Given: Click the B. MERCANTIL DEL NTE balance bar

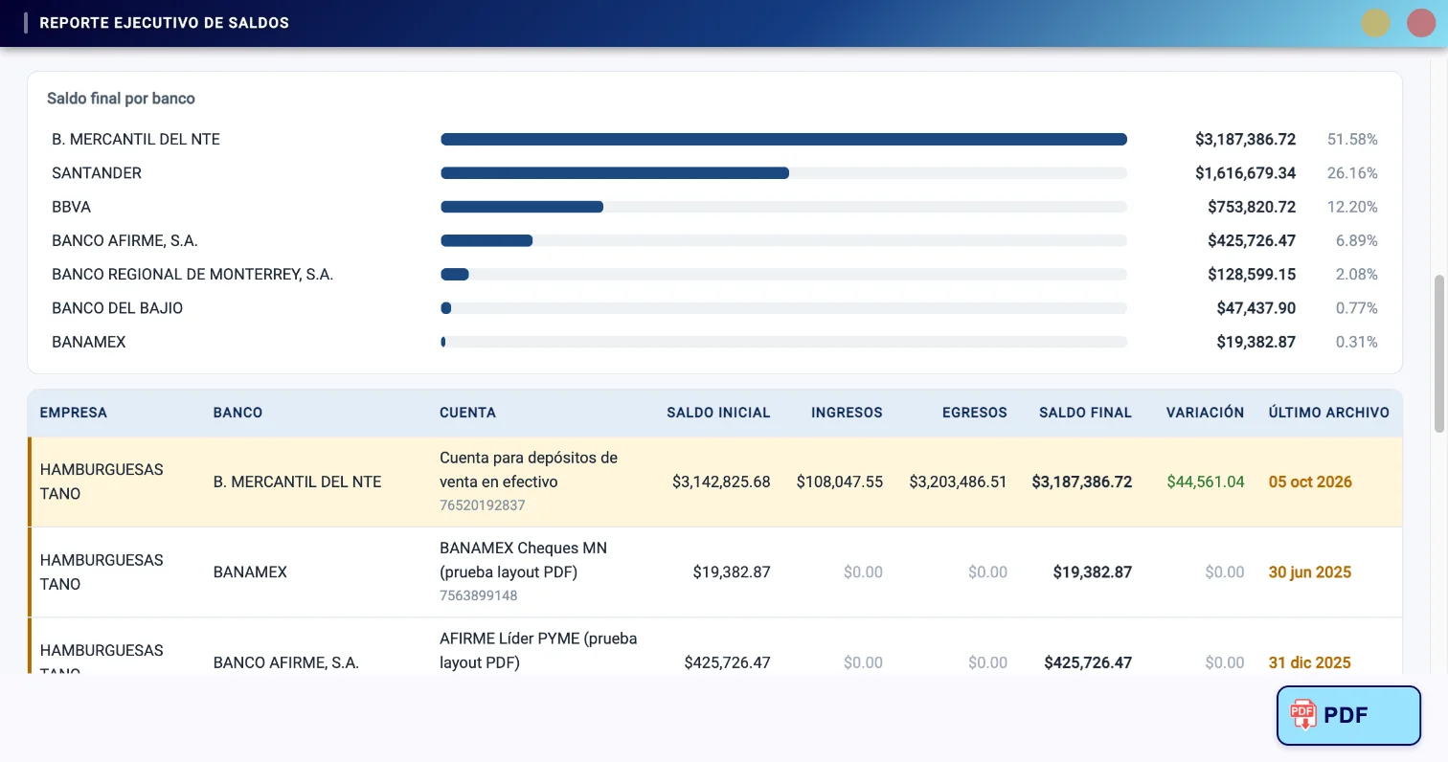Looking at the screenshot, I should point(783,140).
